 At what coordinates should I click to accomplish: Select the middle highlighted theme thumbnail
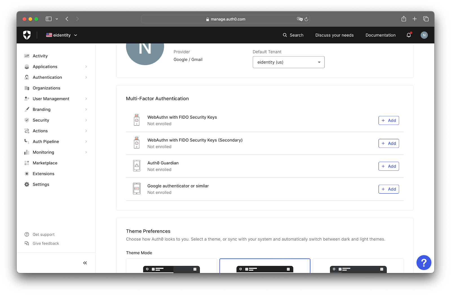tap(265, 266)
